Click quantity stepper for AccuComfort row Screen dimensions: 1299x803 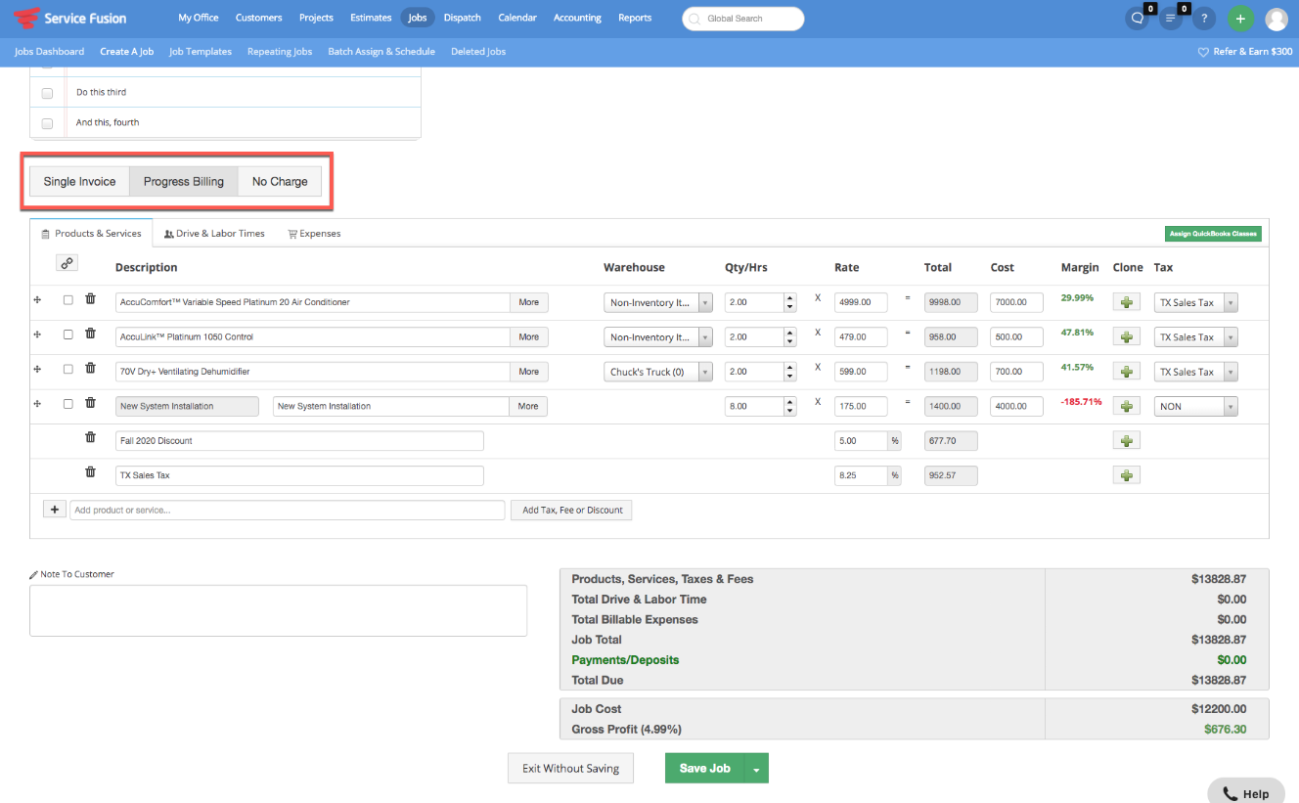(789, 302)
